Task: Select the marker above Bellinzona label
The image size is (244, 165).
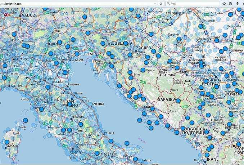Action: pyautogui.click(x=14, y=34)
